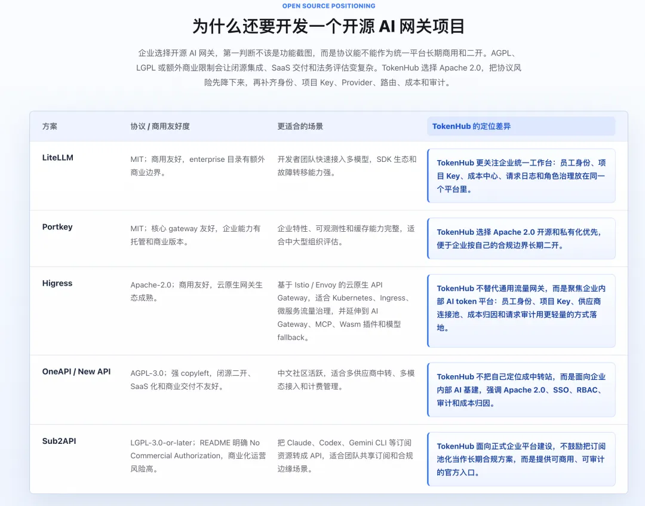Click LiteLLM scenario cell 开发者团队快速接入多模型

(x=347, y=166)
